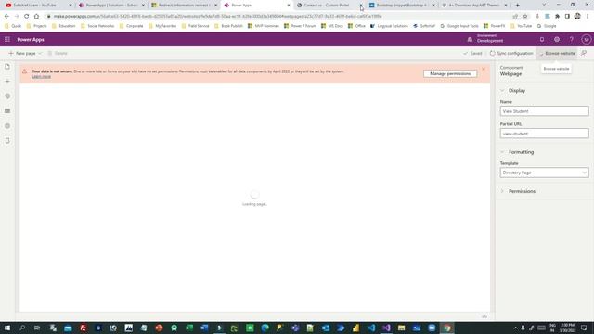
Task: Click the warning triangle icon in banner
Action: coord(25,71)
